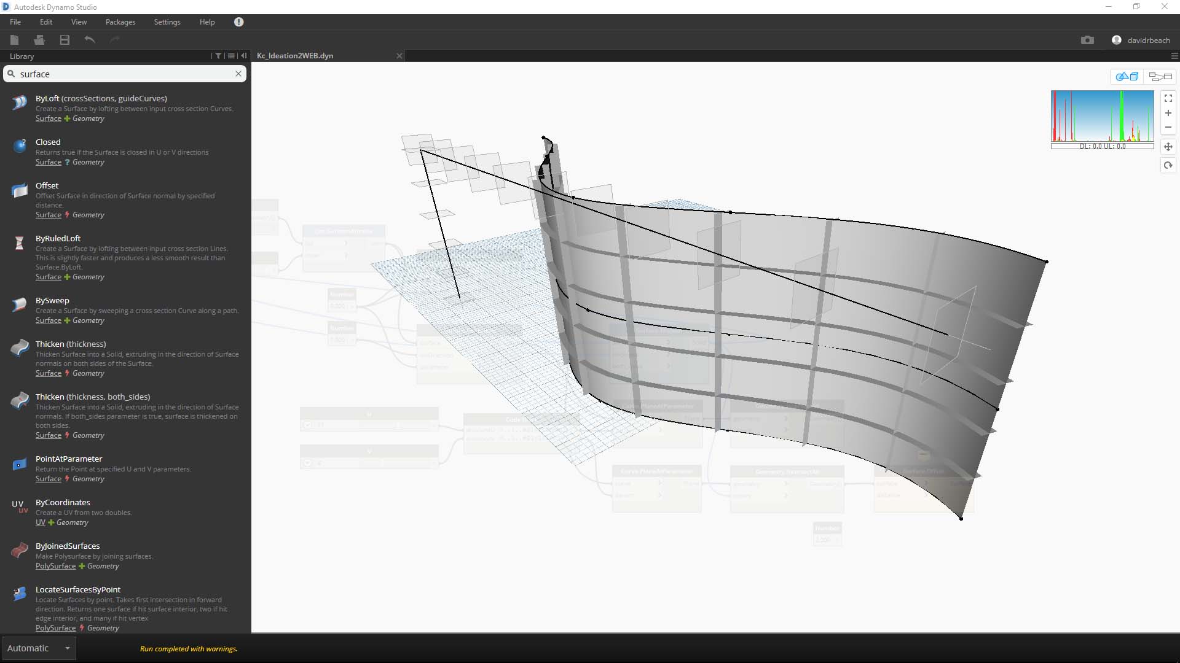Click the orbit rotate icon
The width and height of the screenshot is (1180, 663).
point(1168,165)
